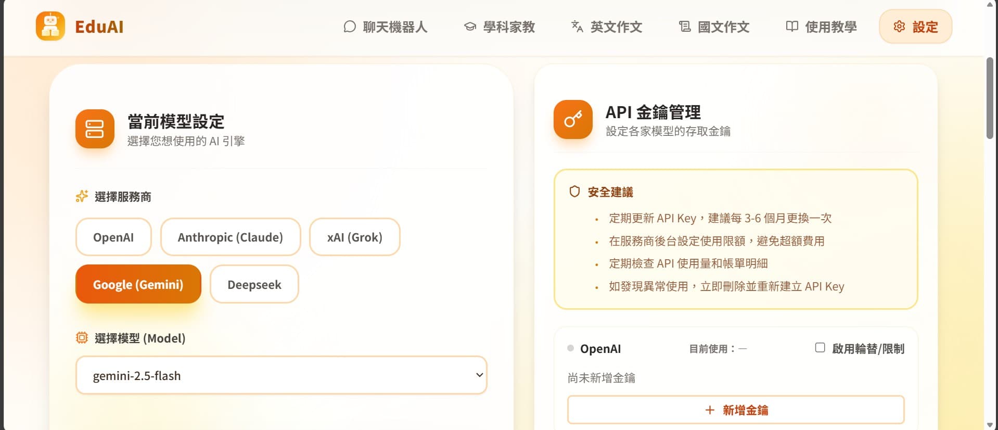
Task: Click the 尚未新增金鑰 status text
Action: point(602,378)
